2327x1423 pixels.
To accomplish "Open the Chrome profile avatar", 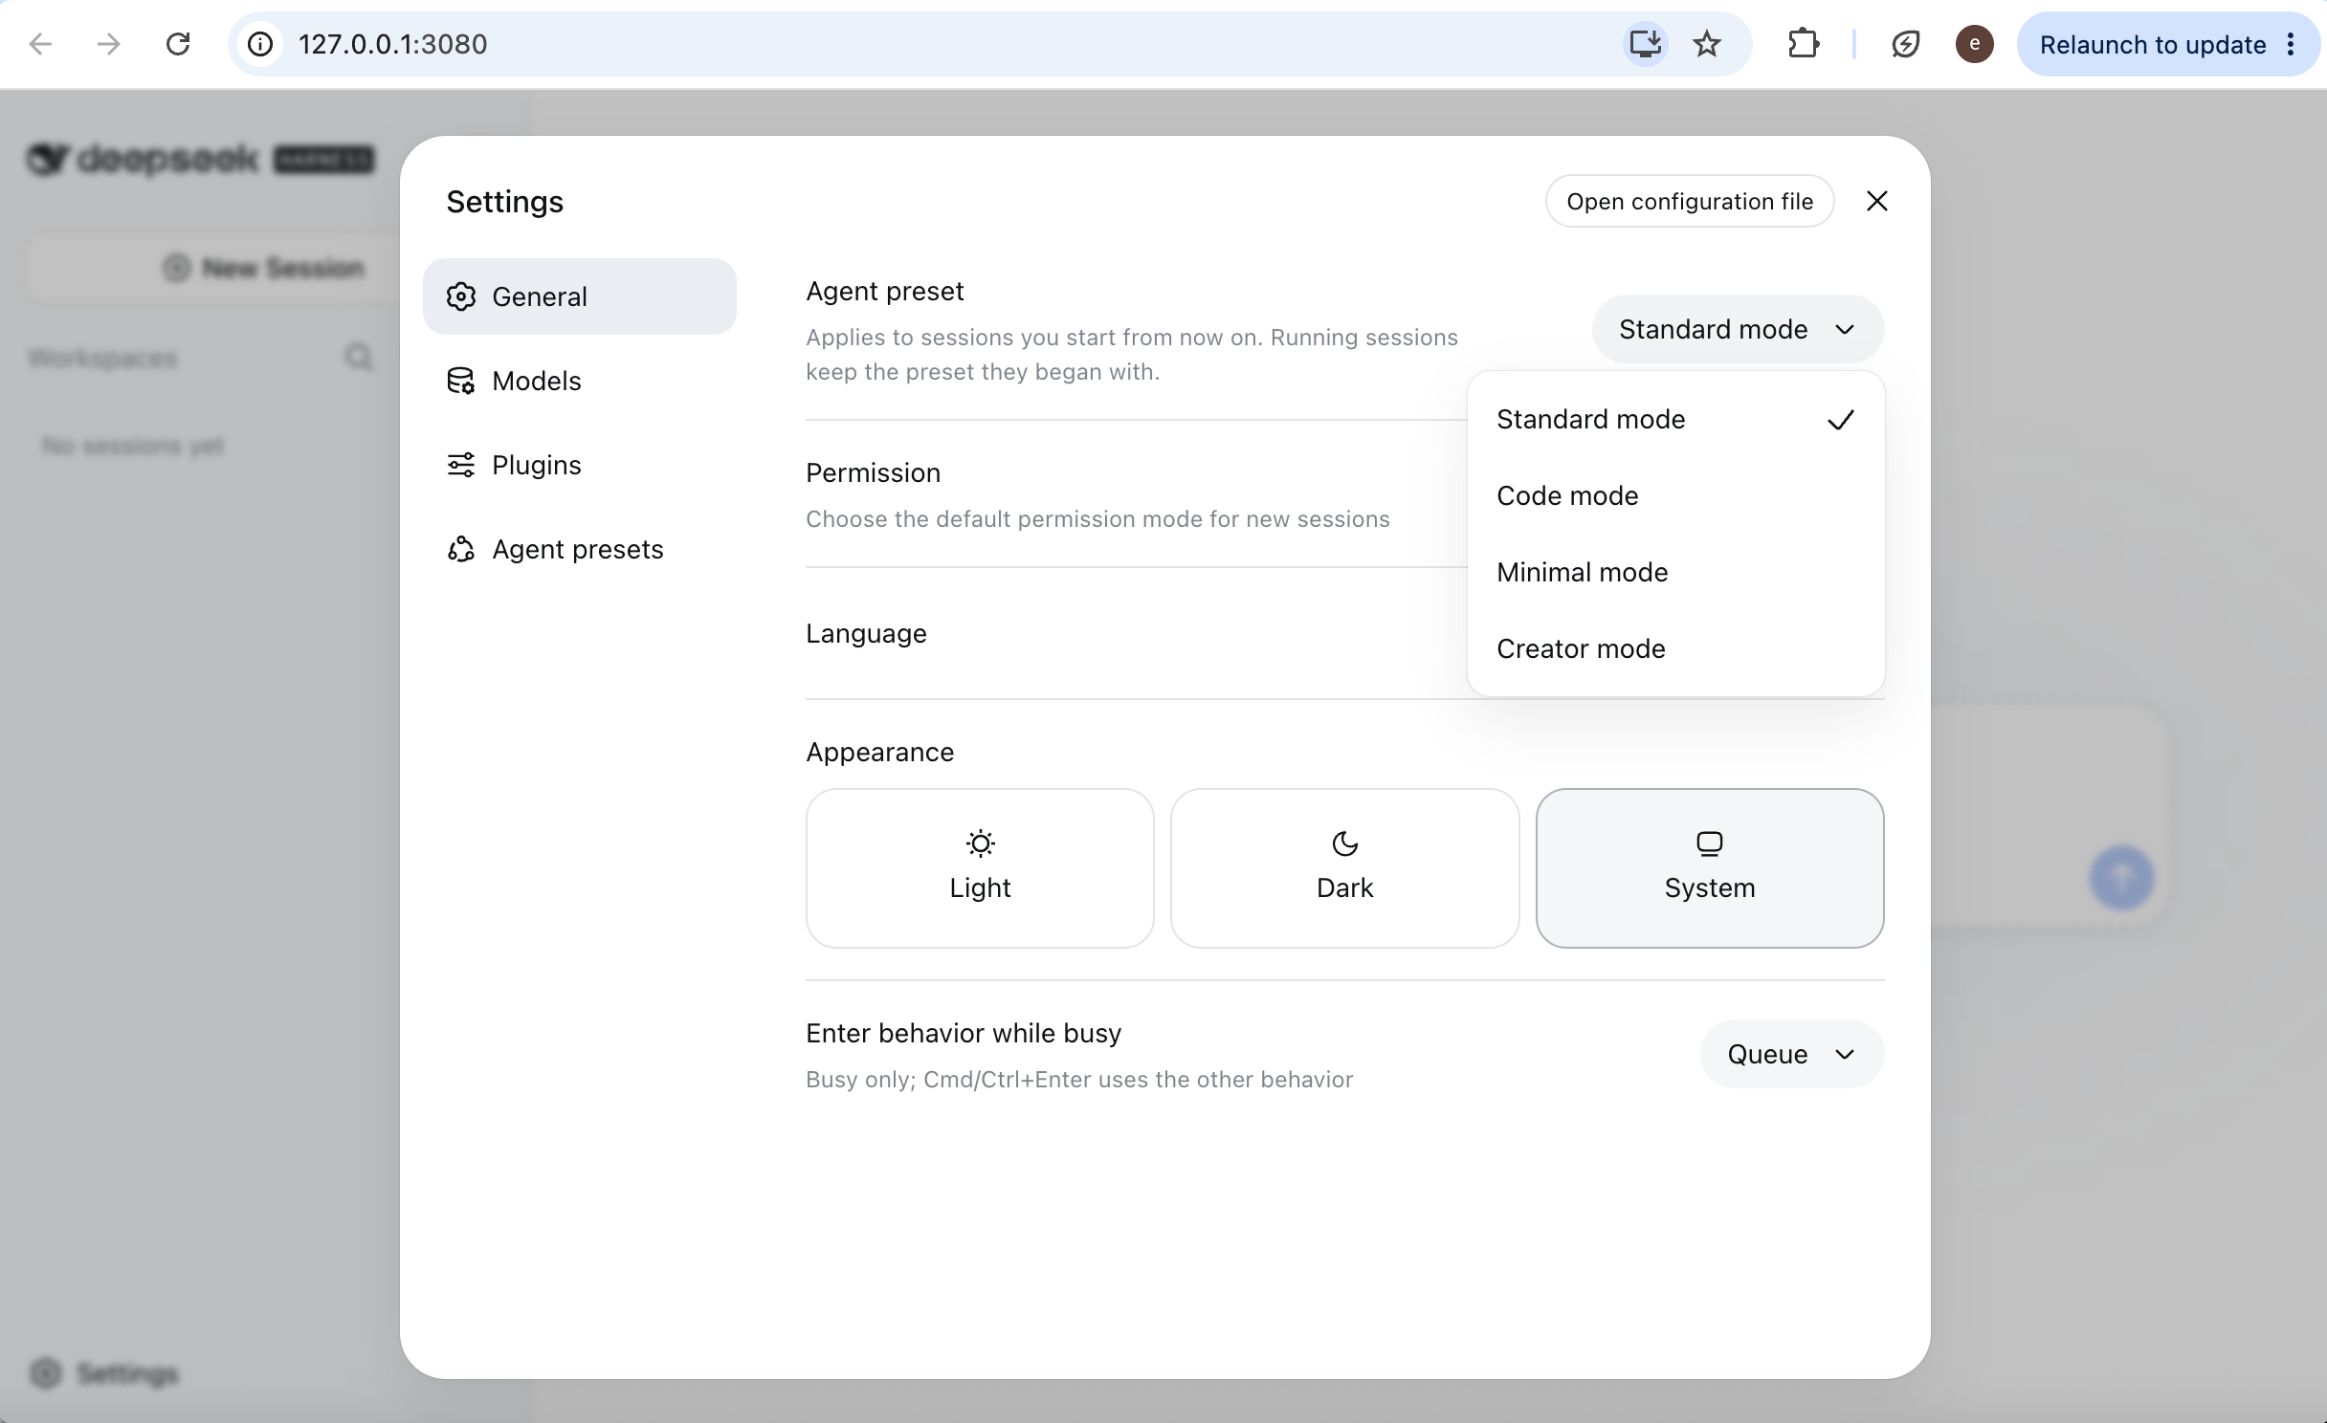I will tap(1974, 44).
